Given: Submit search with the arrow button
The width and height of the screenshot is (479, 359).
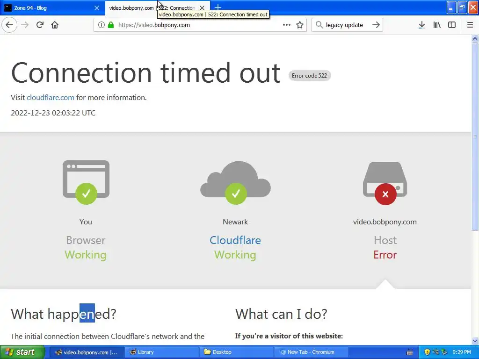Looking at the screenshot, I should pos(376,25).
